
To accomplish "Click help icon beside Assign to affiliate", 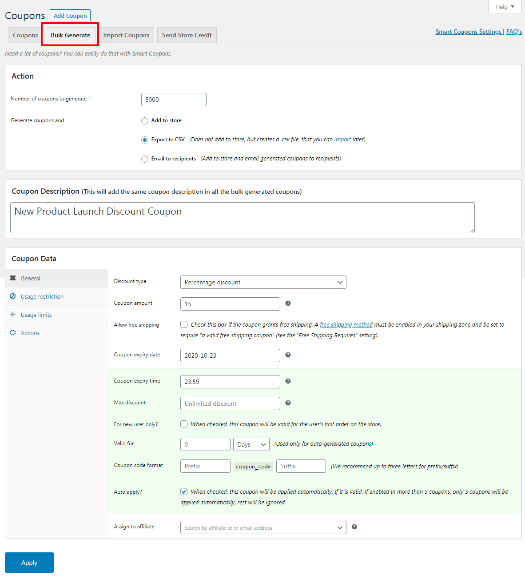I will (x=354, y=527).
